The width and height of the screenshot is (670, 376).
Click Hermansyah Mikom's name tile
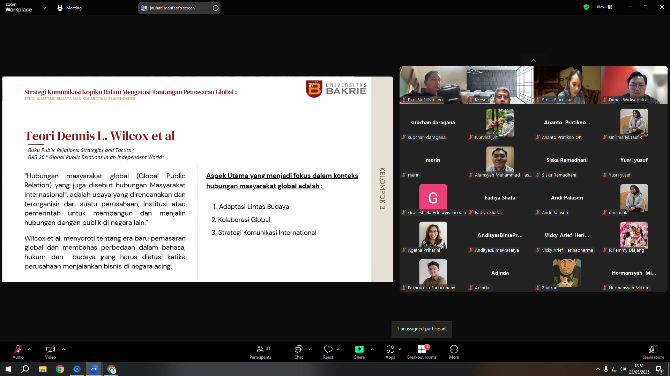coord(634,273)
